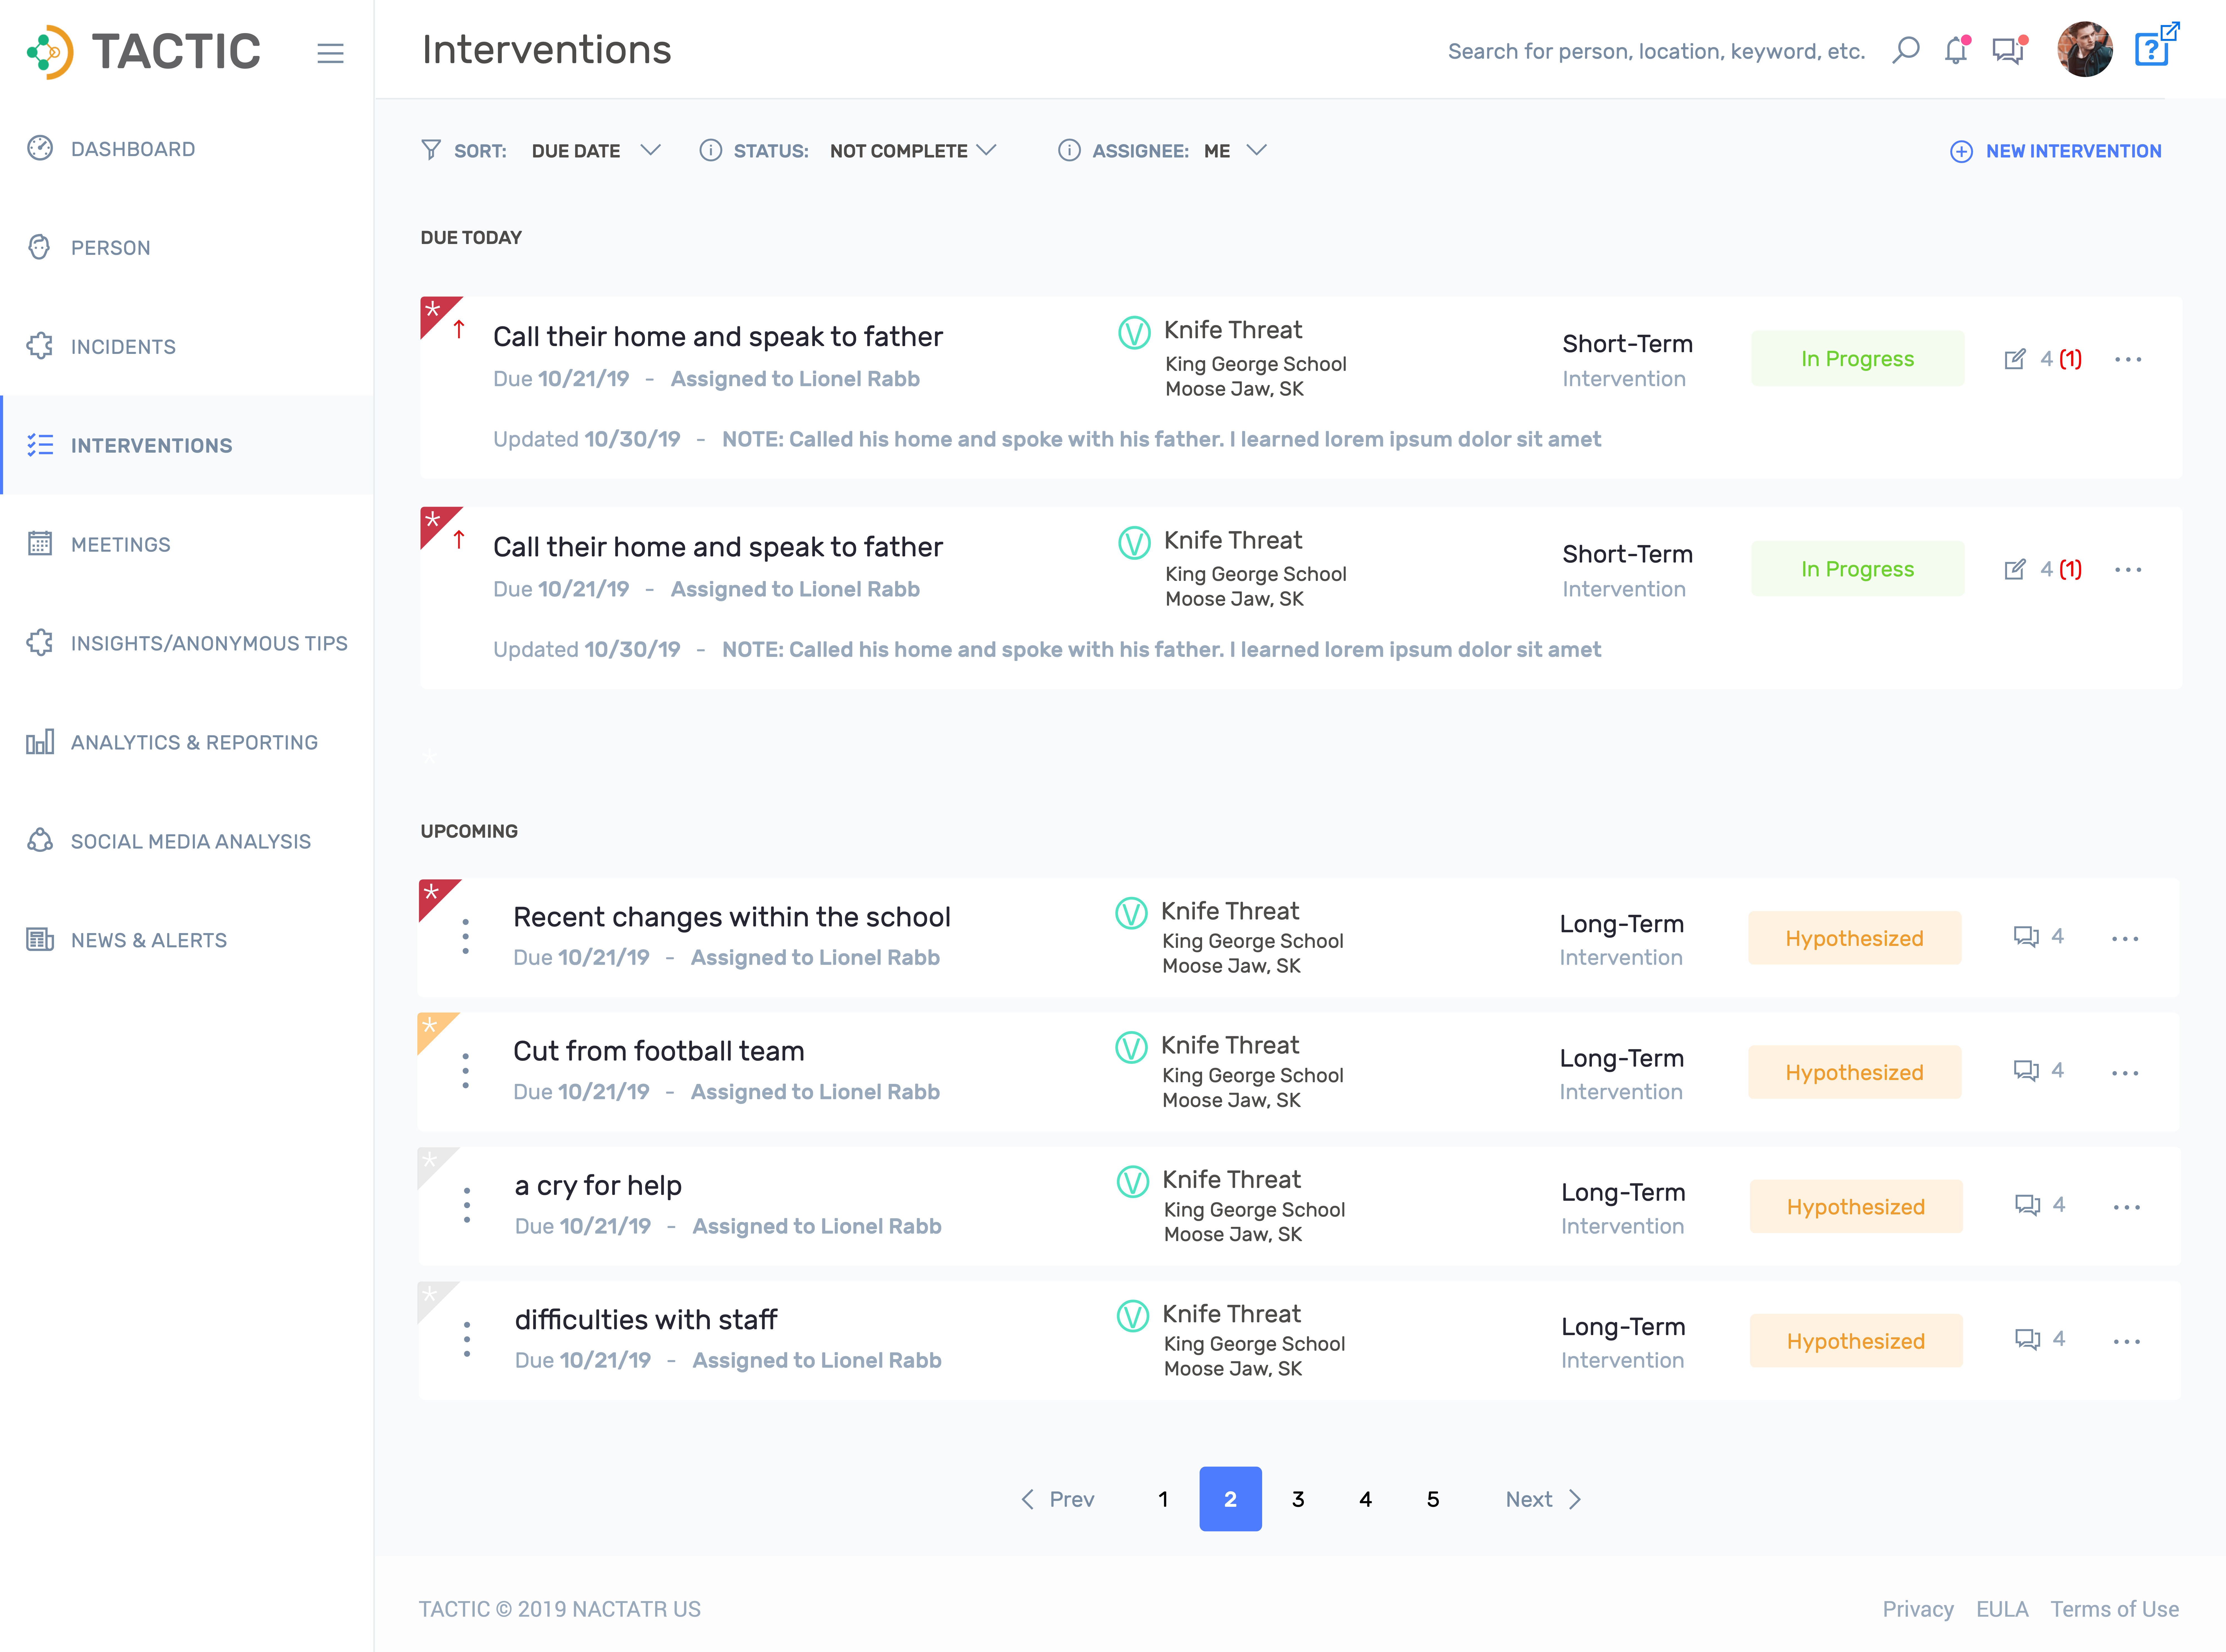2226x1652 pixels.
Task: Click the filter funnel icon
Action: (431, 150)
